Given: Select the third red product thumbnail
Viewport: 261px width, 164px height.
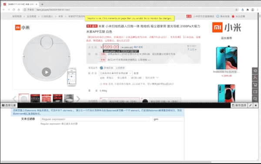Looking at the screenshot, I should coord(46,98).
